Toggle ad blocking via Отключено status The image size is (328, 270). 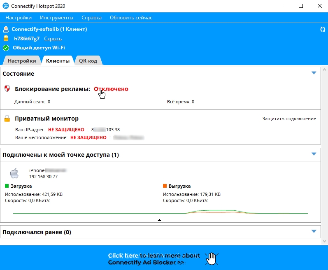[x=111, y=89]
